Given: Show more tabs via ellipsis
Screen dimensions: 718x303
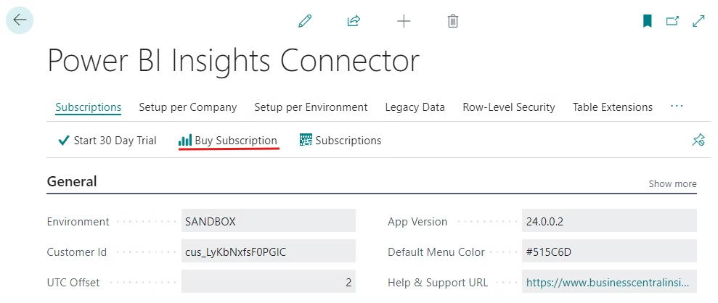Looking at the screenshot, I should point(677,107).
